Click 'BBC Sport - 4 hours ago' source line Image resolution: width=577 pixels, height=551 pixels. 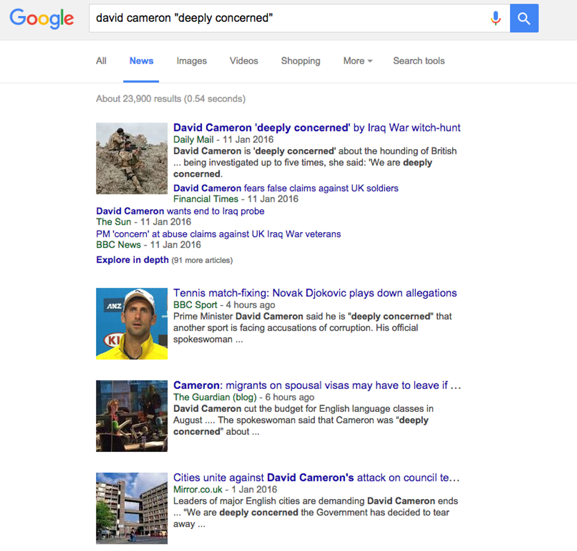[224, 305]
